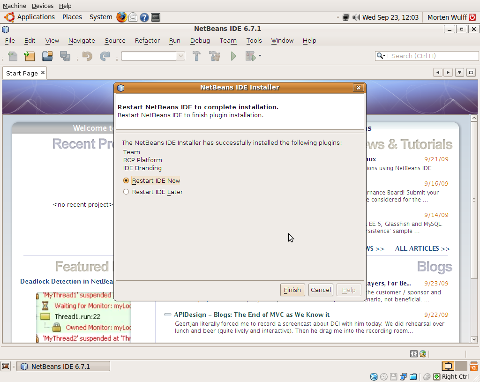Open the search options magnifier dropdown
Image resolution: width=480 pixels, height=382 pixels.
[381, 56]
